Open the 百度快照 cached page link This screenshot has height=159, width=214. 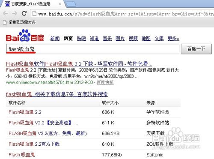(x=105, y=82)
